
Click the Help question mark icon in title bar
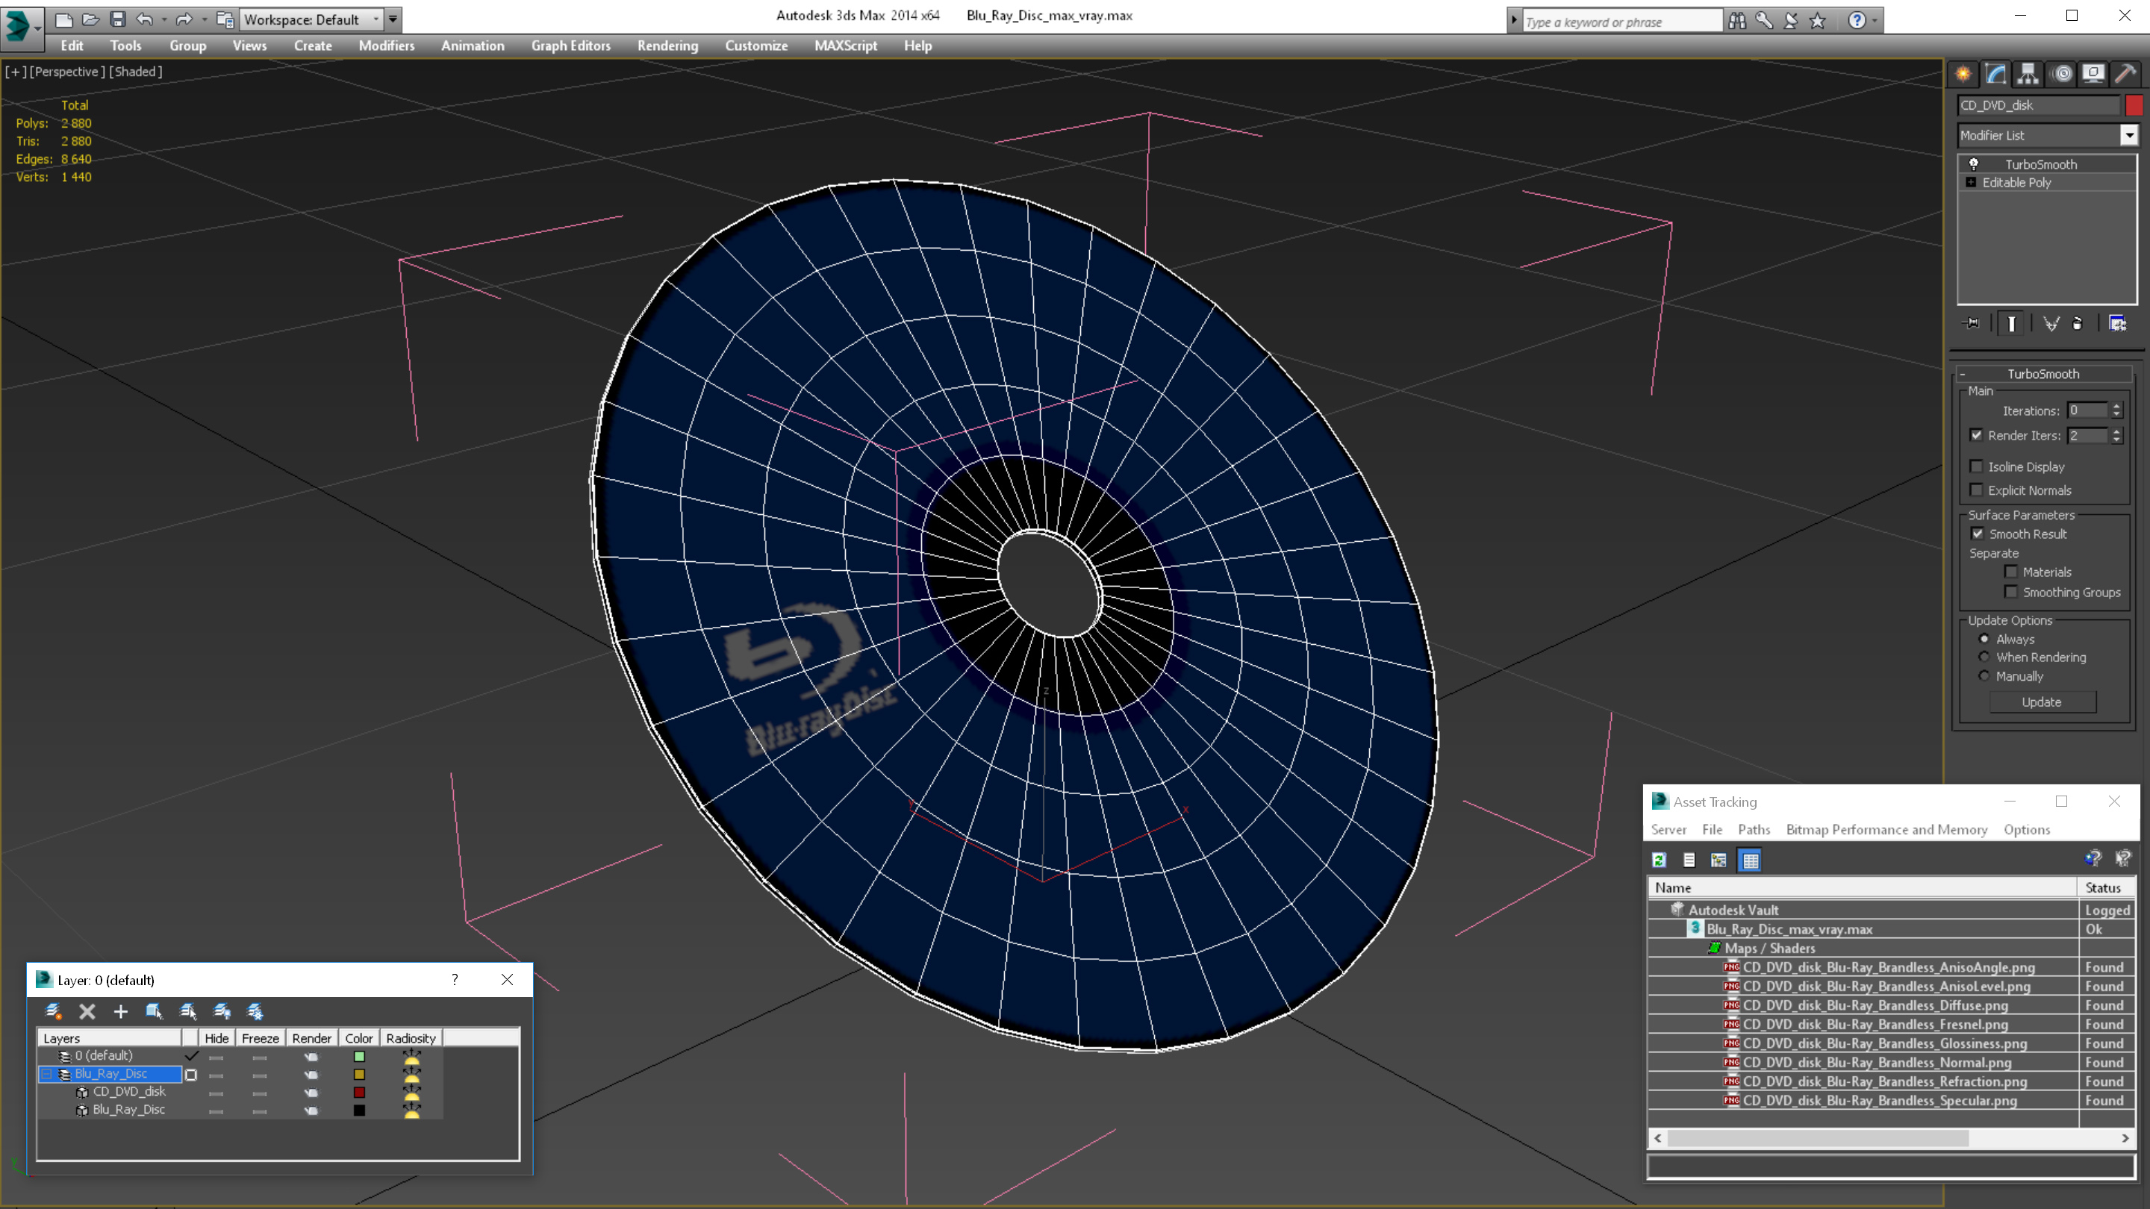[1856, 20]
